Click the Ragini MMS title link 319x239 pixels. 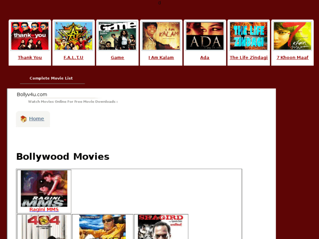44,210
